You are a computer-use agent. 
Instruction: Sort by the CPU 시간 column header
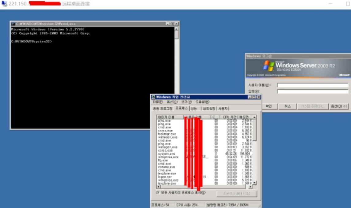point(229,117)
